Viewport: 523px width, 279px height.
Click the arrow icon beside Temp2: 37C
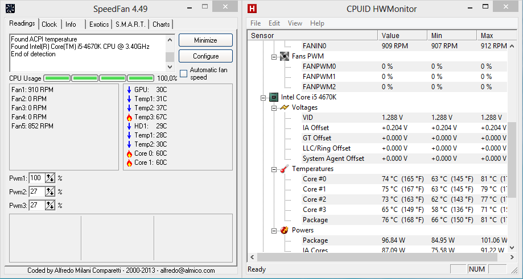click(129, 108)
